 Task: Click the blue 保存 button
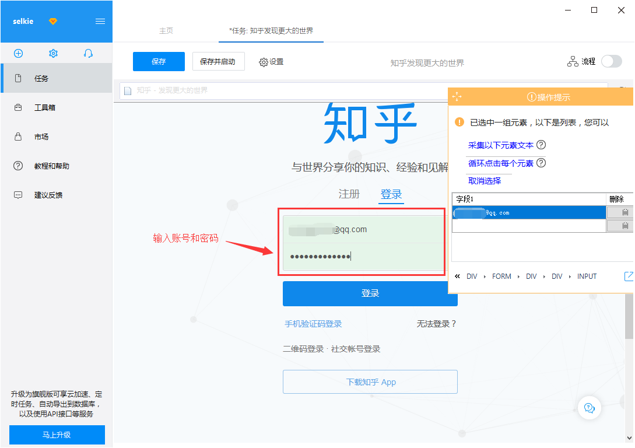tap(159, 62)
